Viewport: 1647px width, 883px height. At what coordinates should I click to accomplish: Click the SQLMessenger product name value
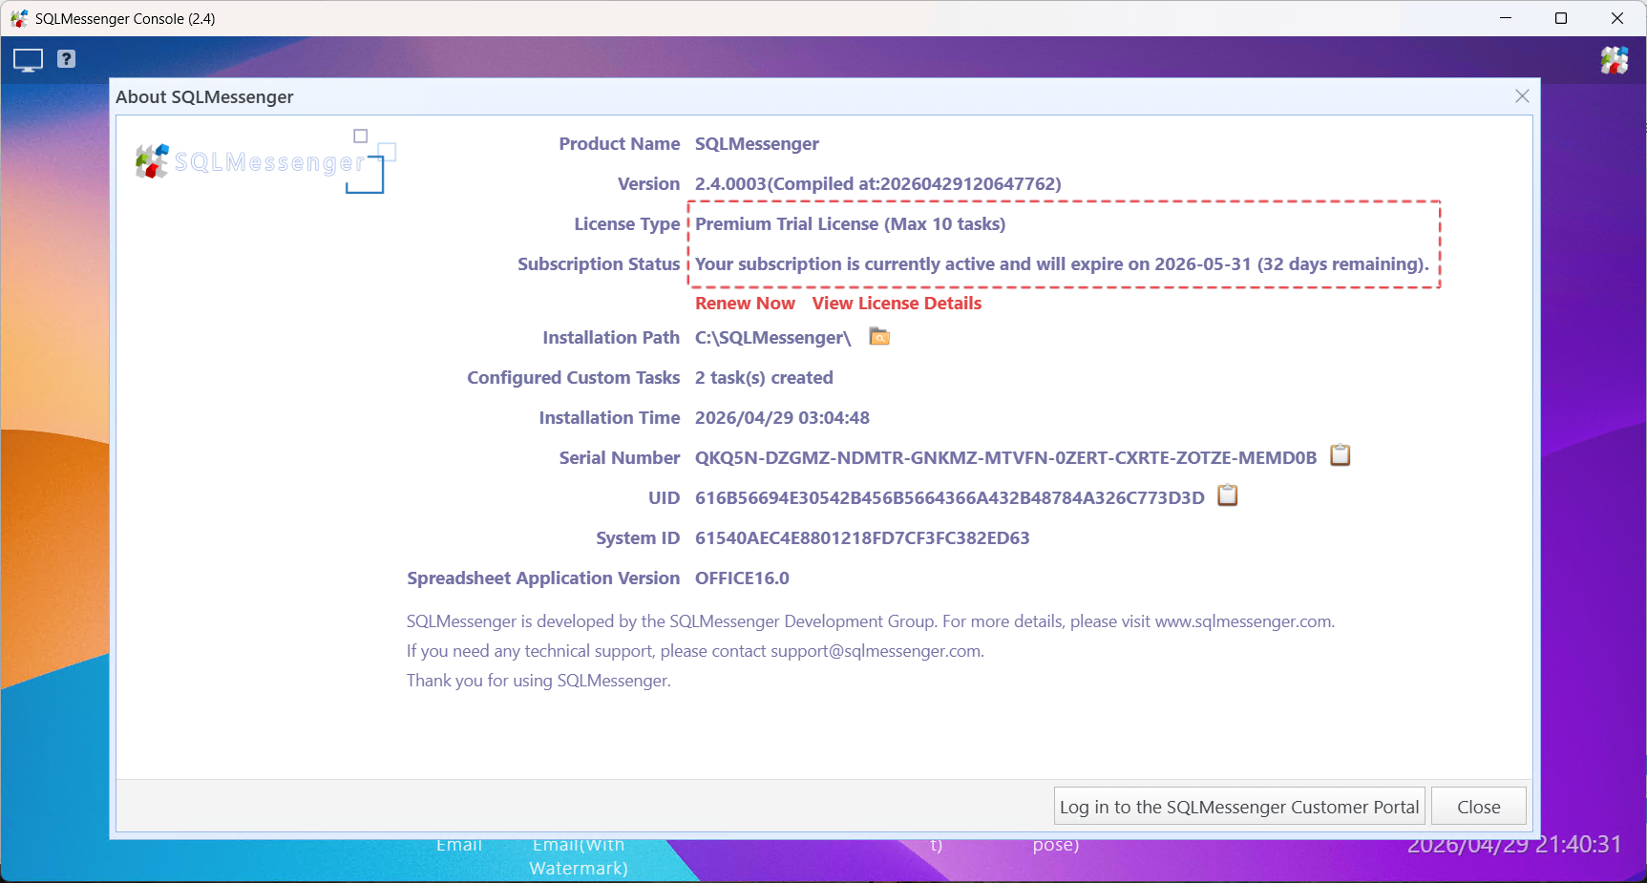[756, 143]
